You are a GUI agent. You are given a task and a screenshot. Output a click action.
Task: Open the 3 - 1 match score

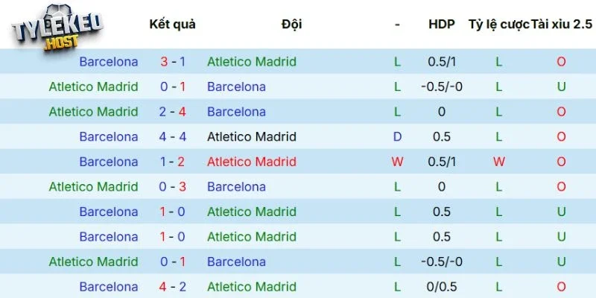(173, 62)
